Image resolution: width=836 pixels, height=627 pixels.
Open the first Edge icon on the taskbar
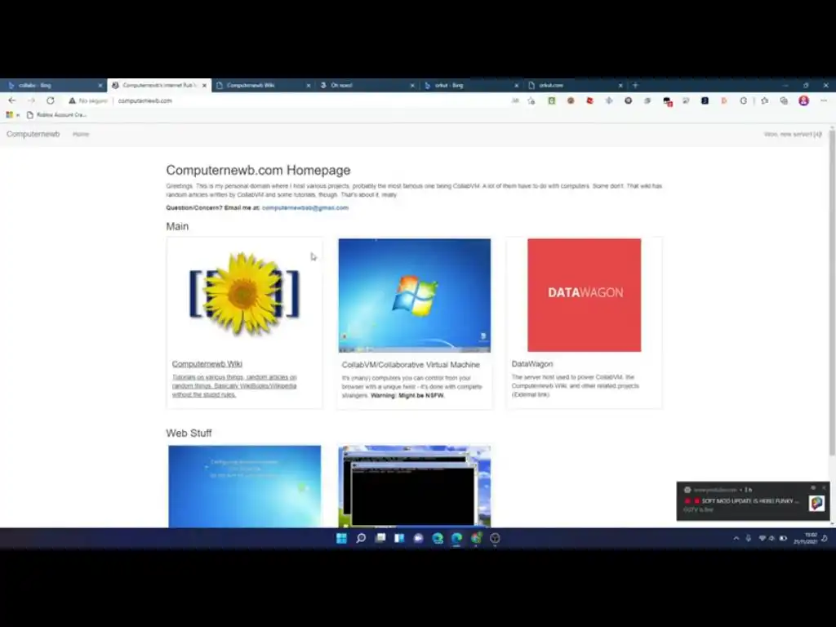[x=438, y=538]
